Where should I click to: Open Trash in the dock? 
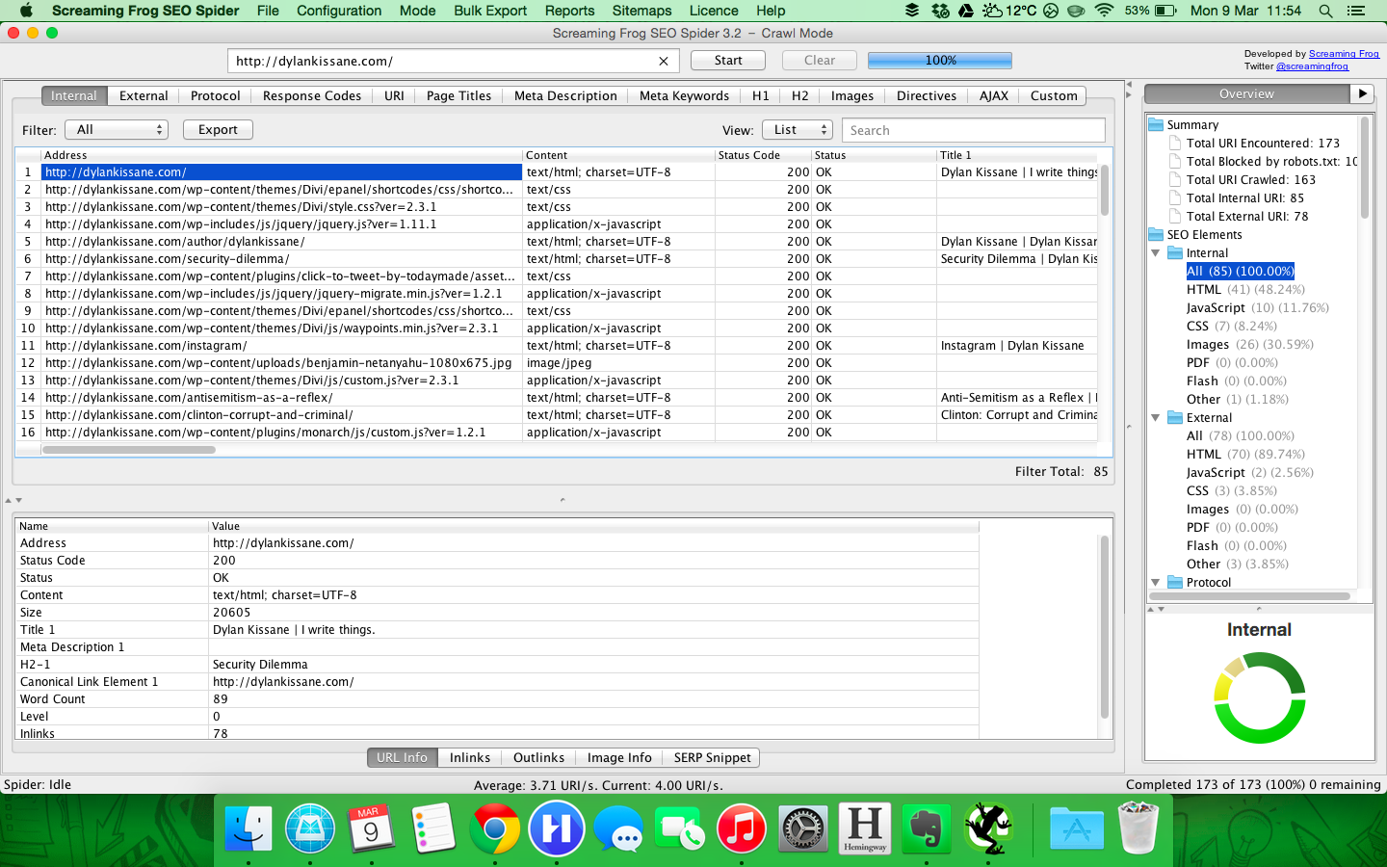point(1138,828)
